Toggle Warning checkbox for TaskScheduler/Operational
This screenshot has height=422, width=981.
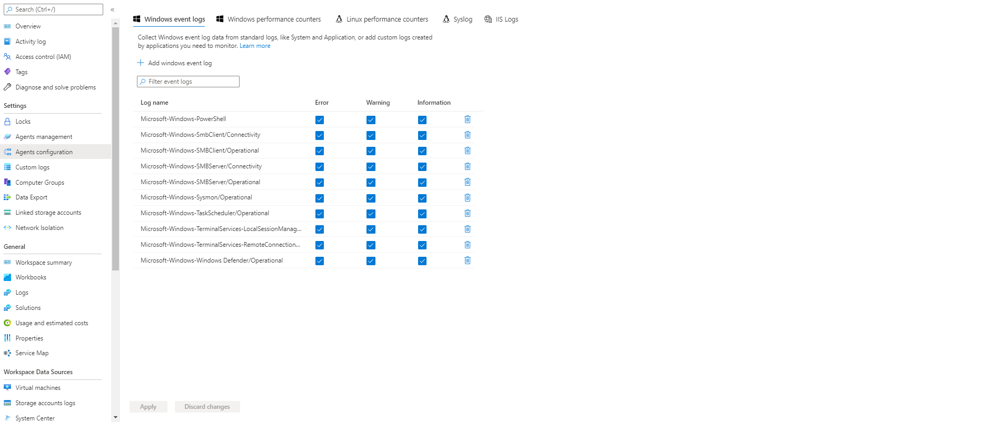371,214
